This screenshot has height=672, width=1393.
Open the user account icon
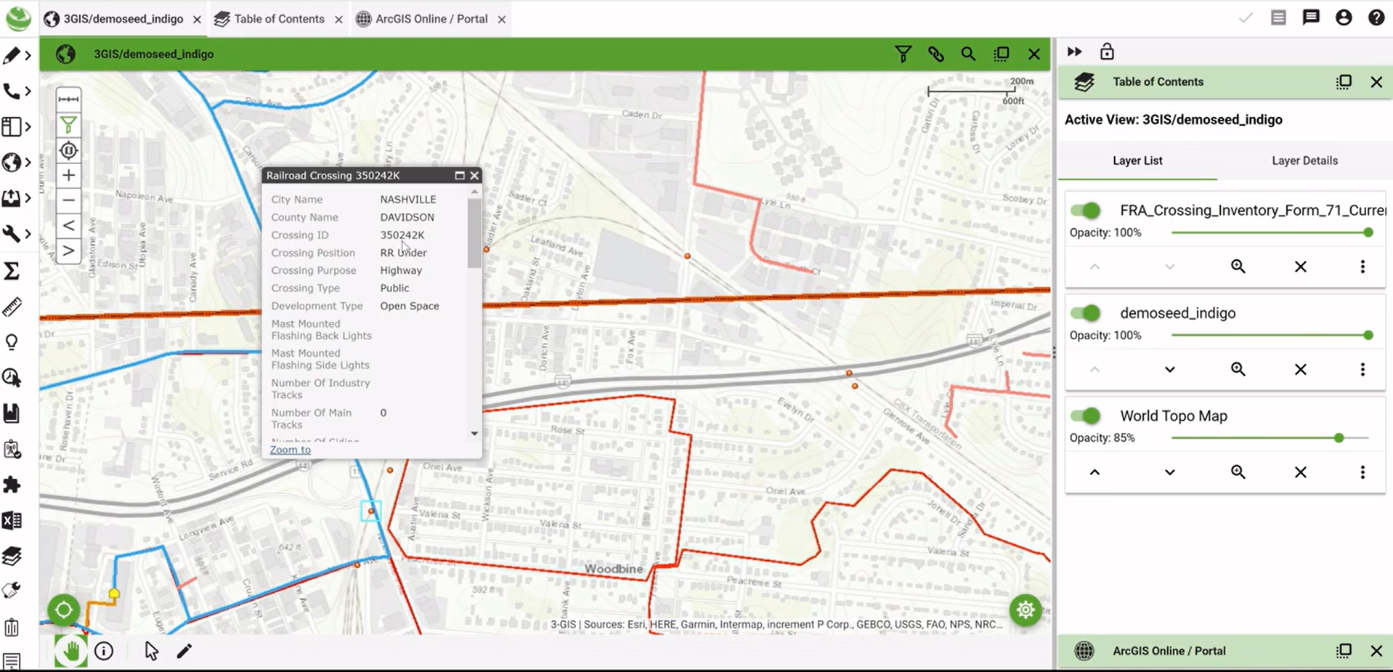(1344, 17)
